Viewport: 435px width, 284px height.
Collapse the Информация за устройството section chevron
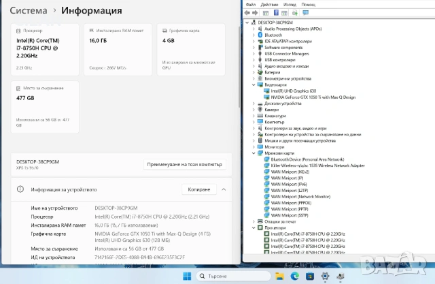coord(224,189)
